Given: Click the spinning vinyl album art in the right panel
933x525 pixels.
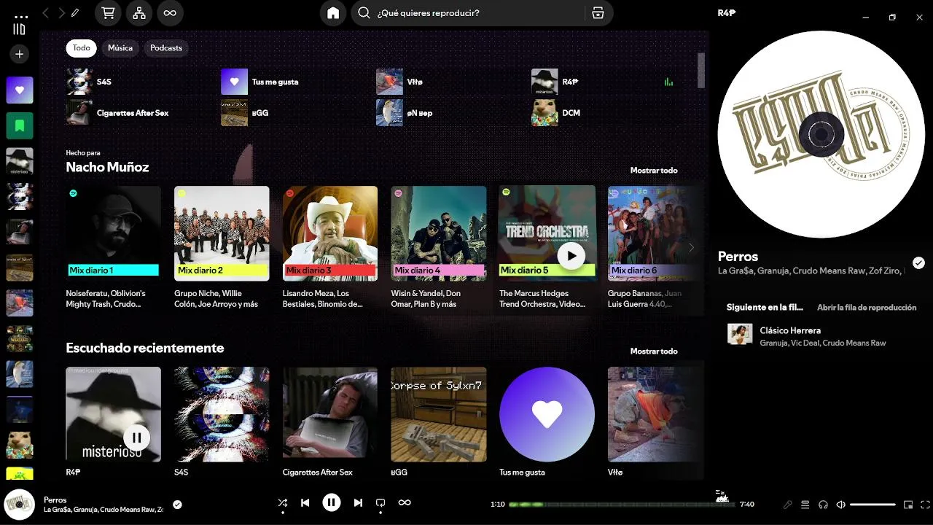Looking at the screenshot, I should coord(821,134).
